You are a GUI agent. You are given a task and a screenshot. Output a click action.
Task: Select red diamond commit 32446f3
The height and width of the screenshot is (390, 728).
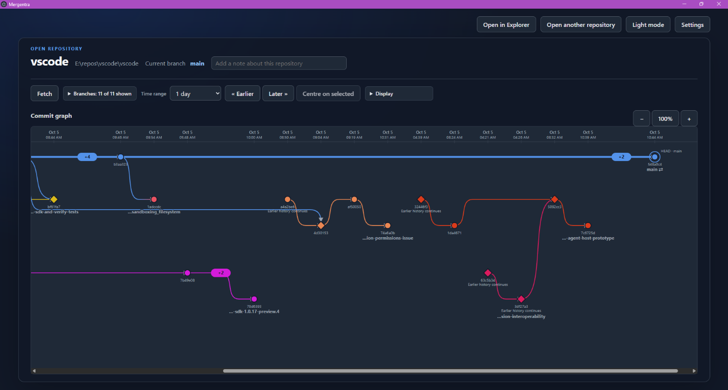(421, 199)
